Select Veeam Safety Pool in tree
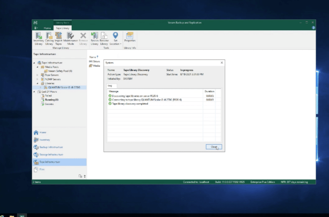The width and height of the screenshot is (329, 217). click(58, 71)
